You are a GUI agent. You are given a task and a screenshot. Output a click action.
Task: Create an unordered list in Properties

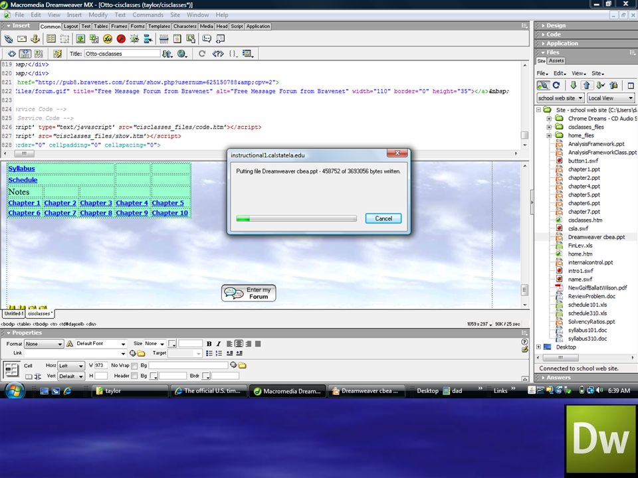point(209,353)
